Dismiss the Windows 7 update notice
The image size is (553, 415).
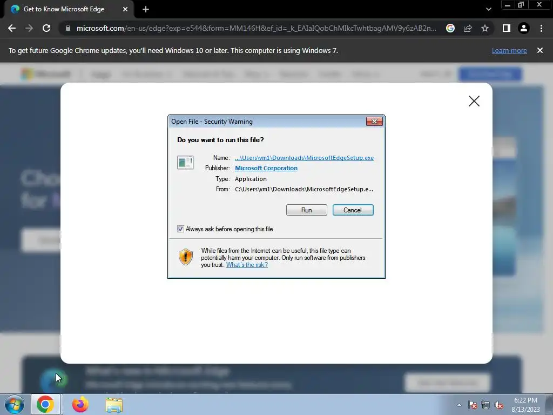(539, 50)
